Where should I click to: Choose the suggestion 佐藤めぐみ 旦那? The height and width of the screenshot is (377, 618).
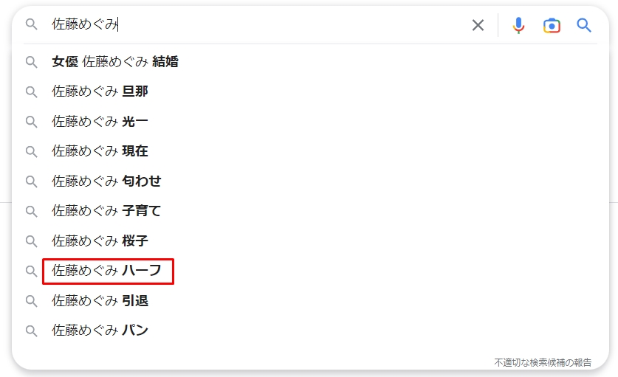pos(100,91)
